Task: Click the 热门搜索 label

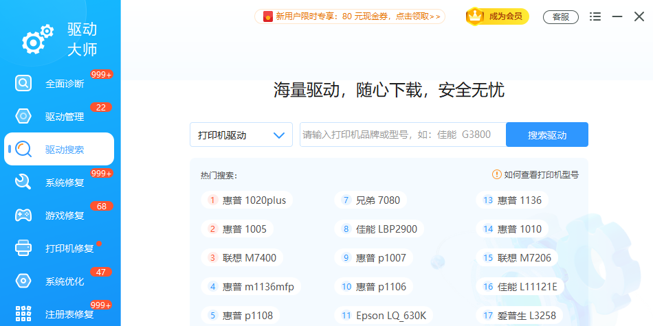Action: click(x=219, y=176)
